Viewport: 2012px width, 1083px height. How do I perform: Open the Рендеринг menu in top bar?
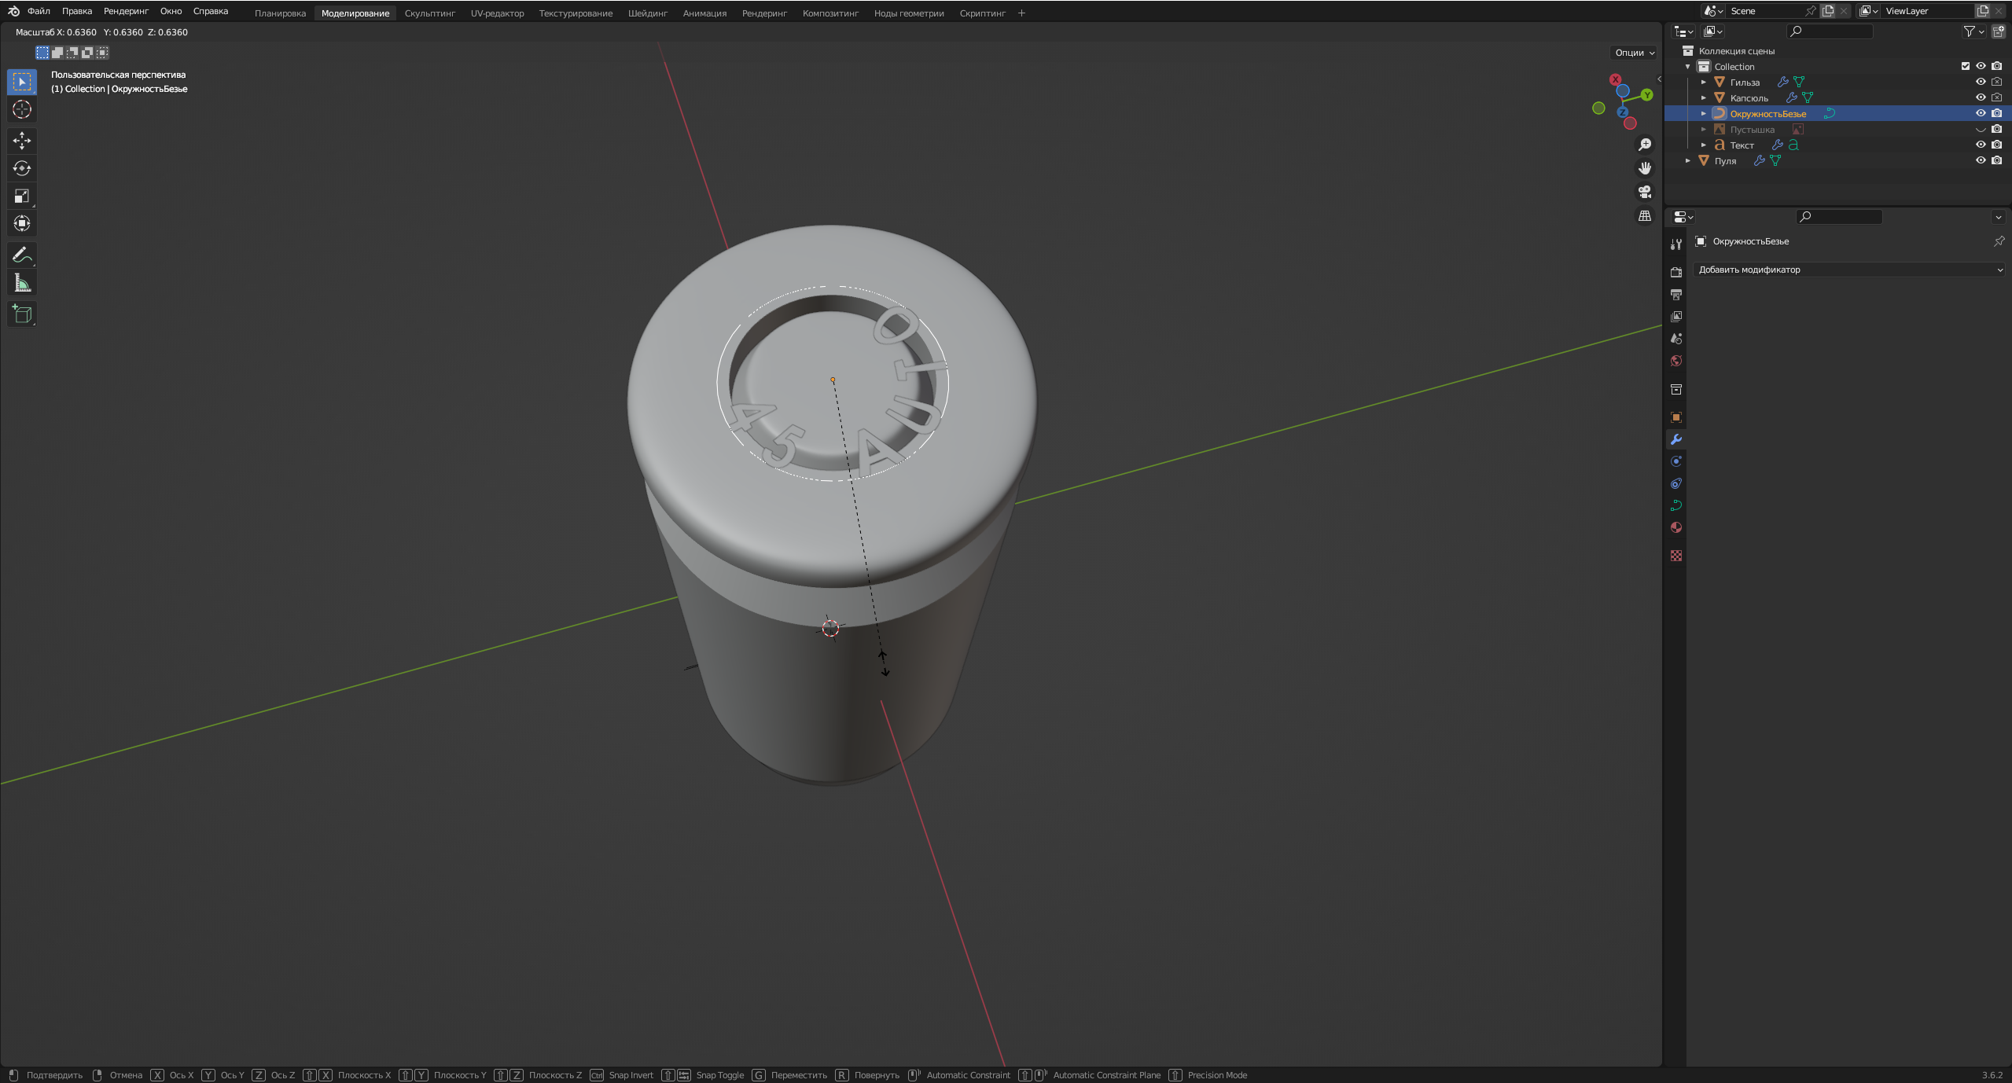(x=126, y=11)
